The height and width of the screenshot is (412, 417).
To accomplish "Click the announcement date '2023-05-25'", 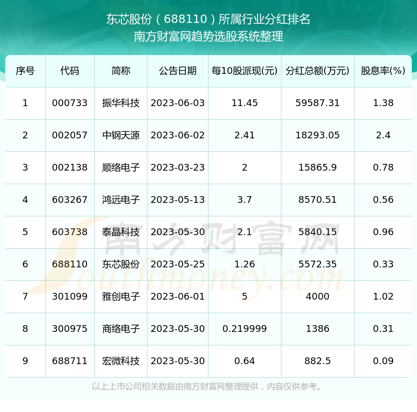I will pos(178,264).
